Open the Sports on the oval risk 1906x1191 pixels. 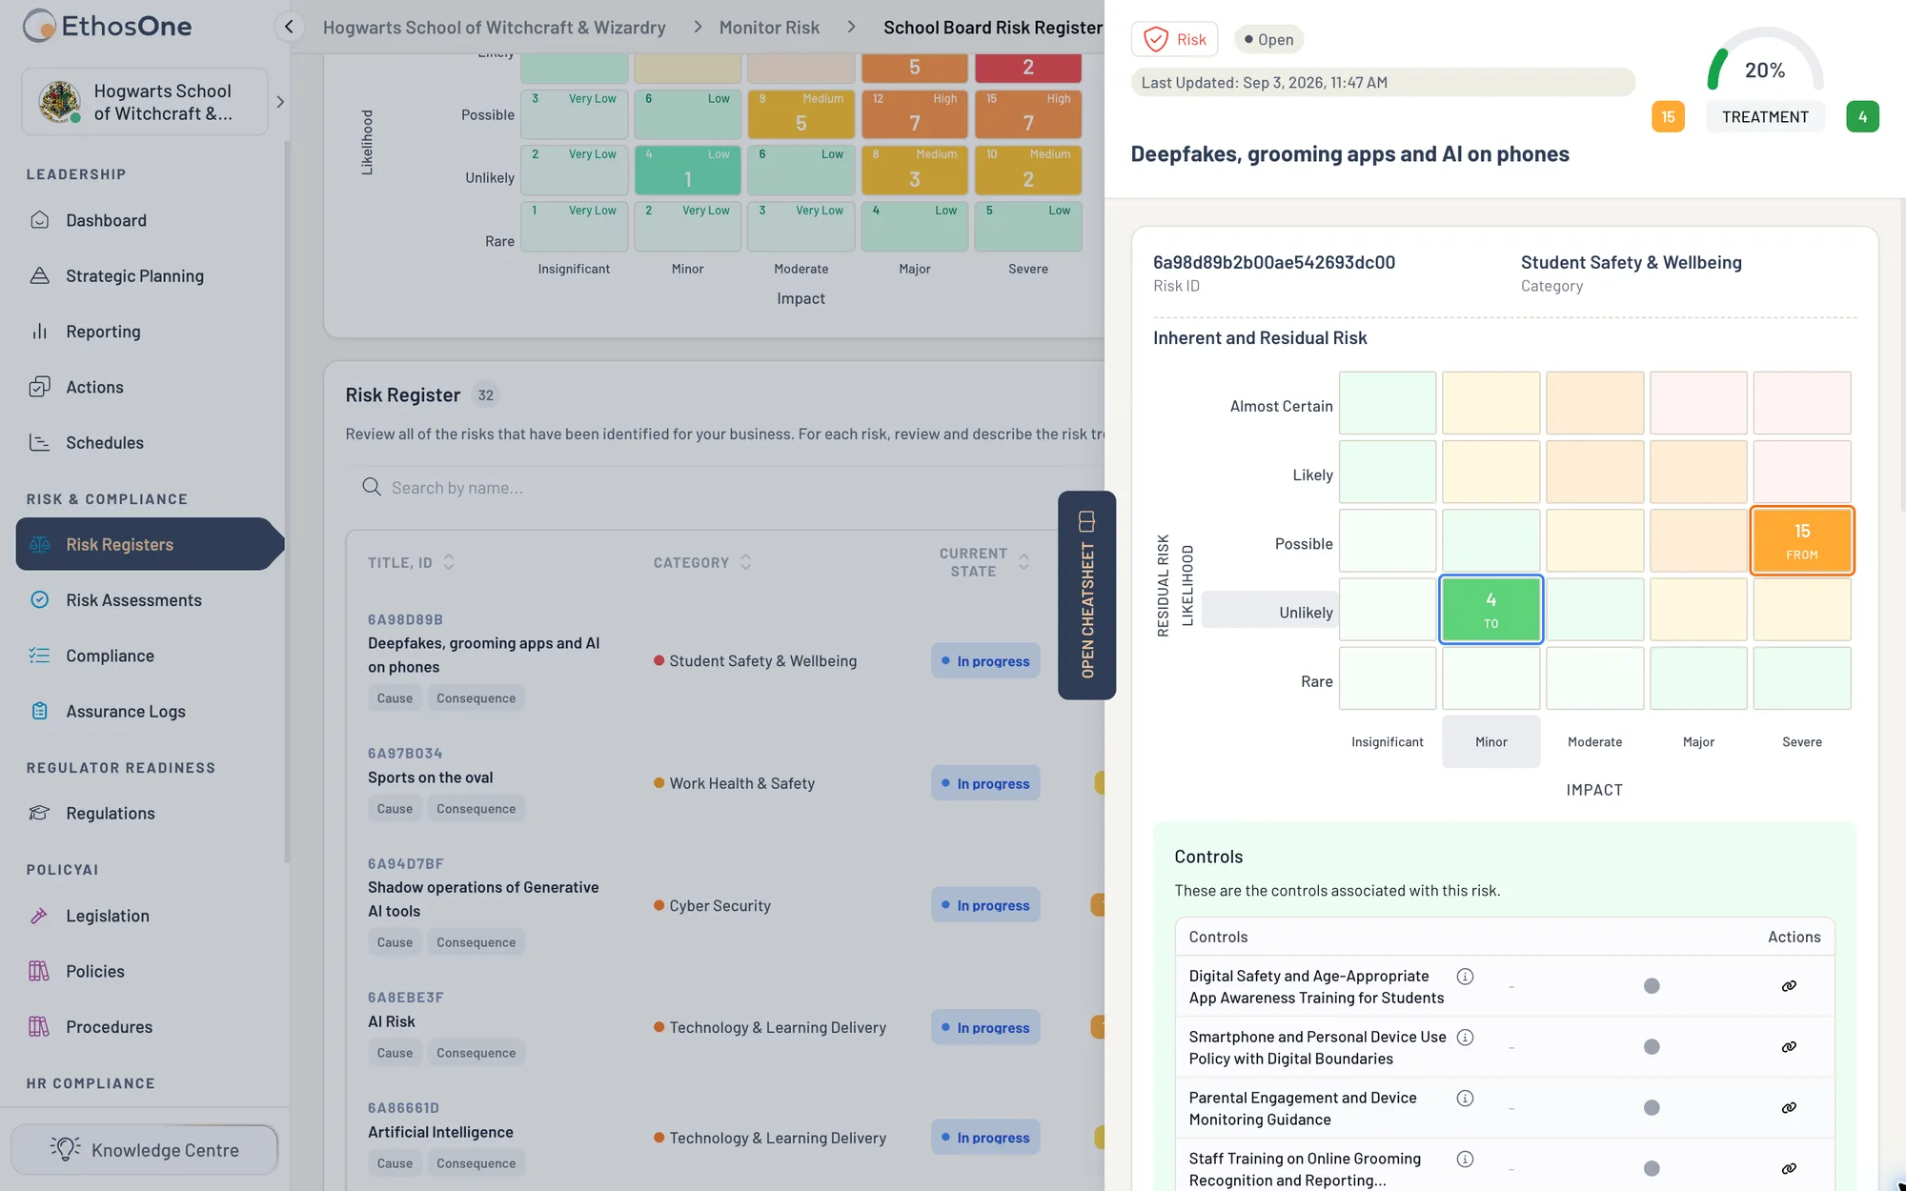(x=430, y=777)
